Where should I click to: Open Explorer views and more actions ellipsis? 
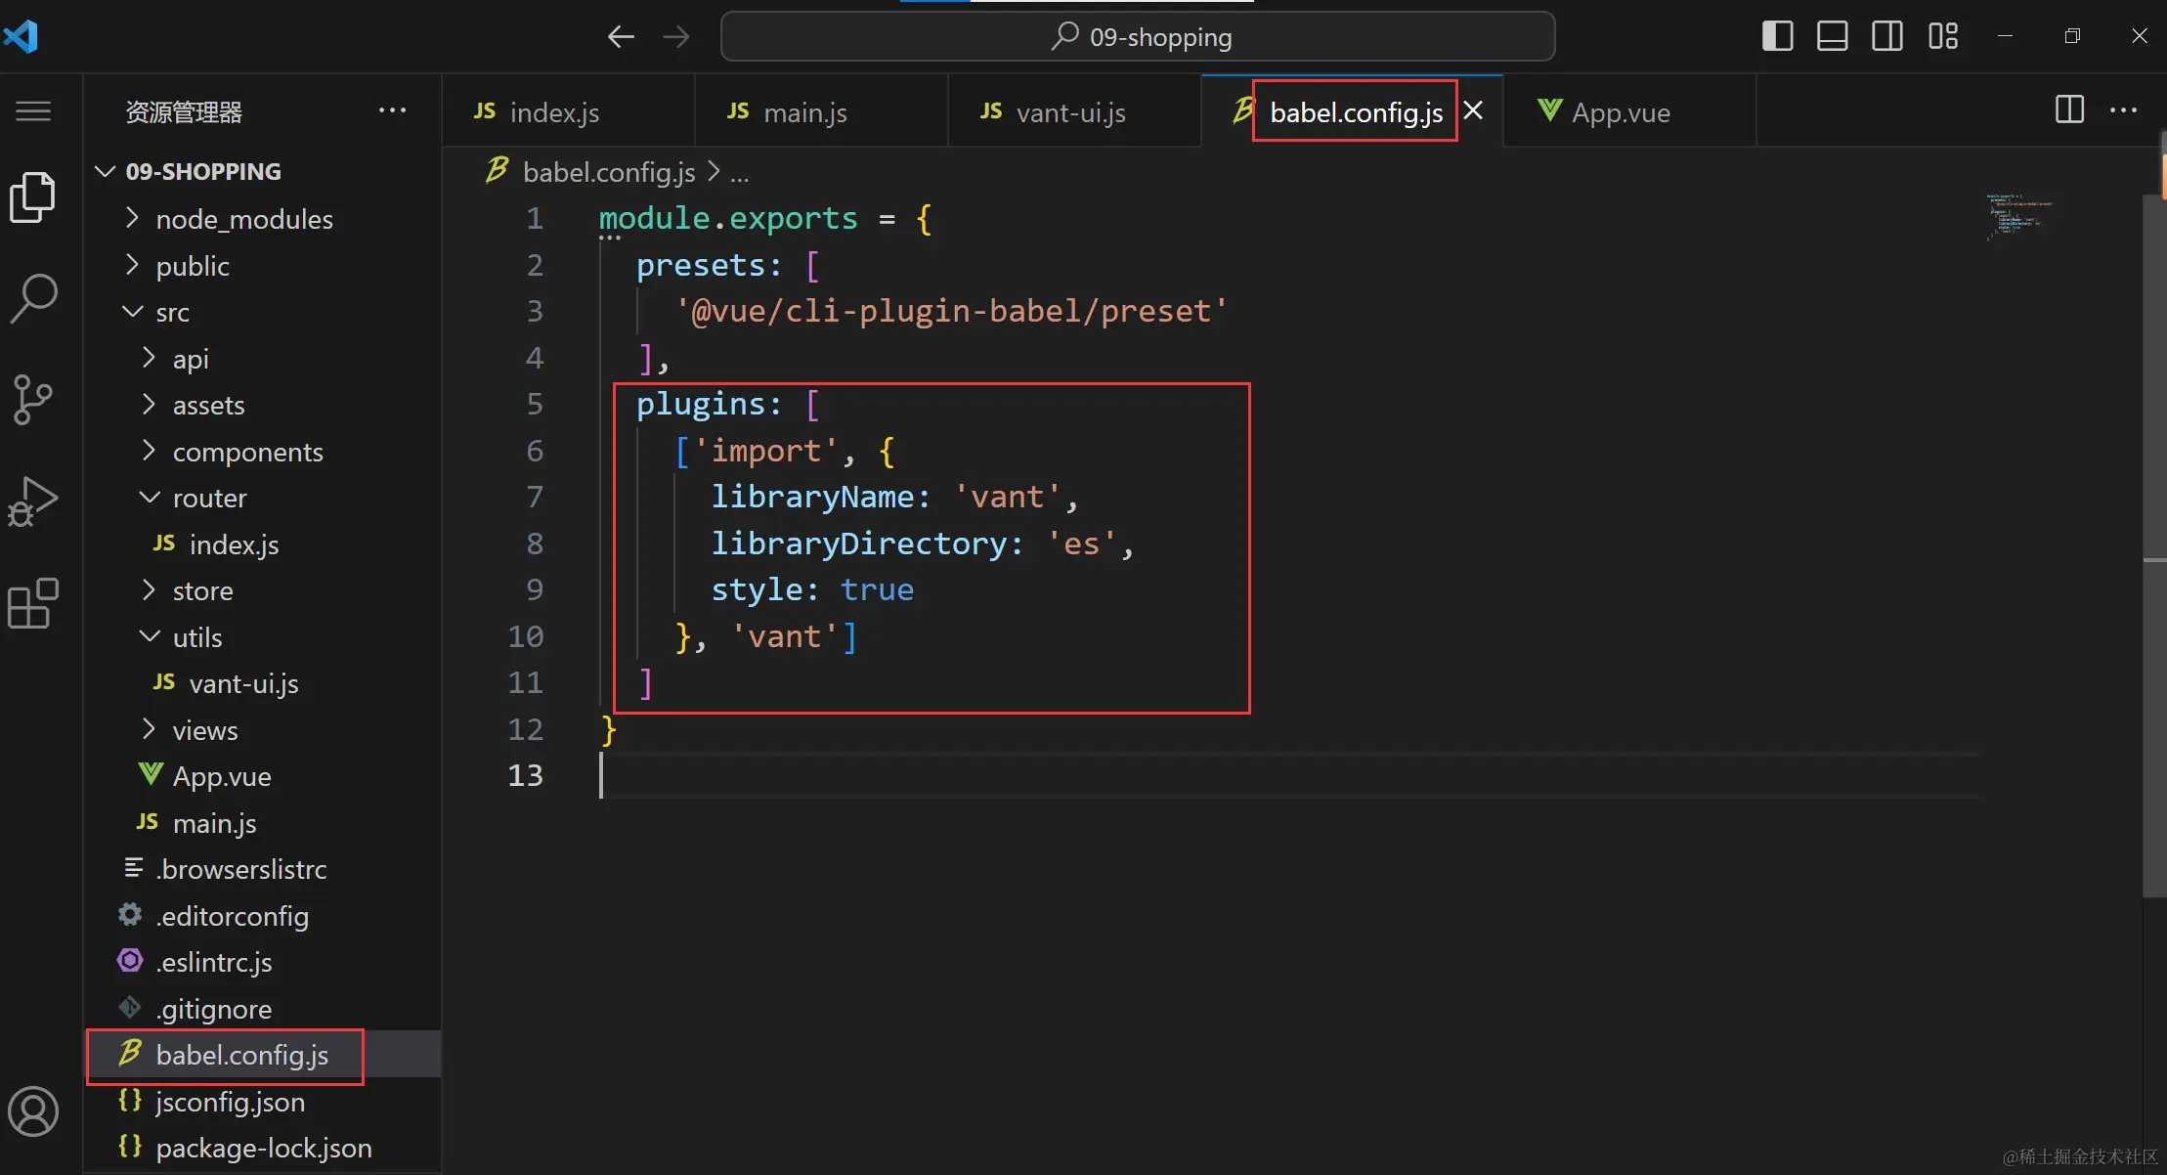tap(392, 110)
